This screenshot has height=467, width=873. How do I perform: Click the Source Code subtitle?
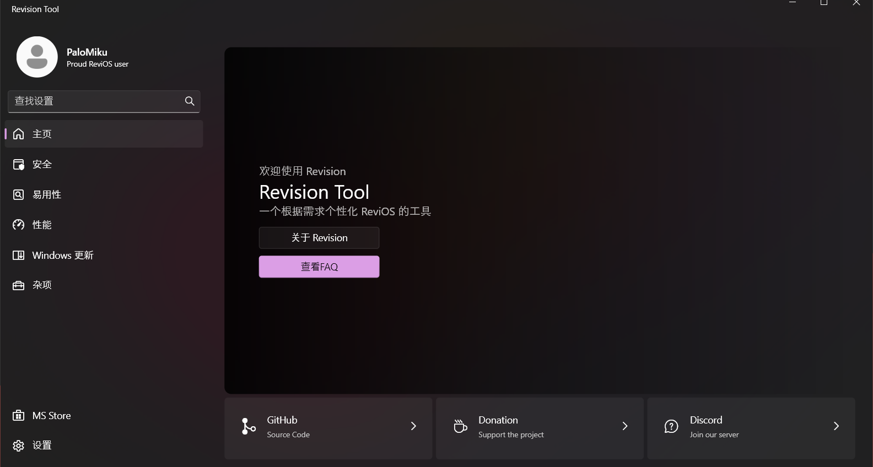pyautogui.click(x=288, y=435)
